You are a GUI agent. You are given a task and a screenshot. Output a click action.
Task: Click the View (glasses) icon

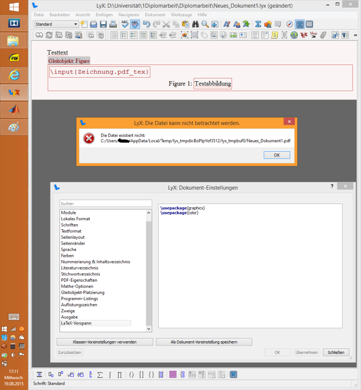click(x=39, y=35)
